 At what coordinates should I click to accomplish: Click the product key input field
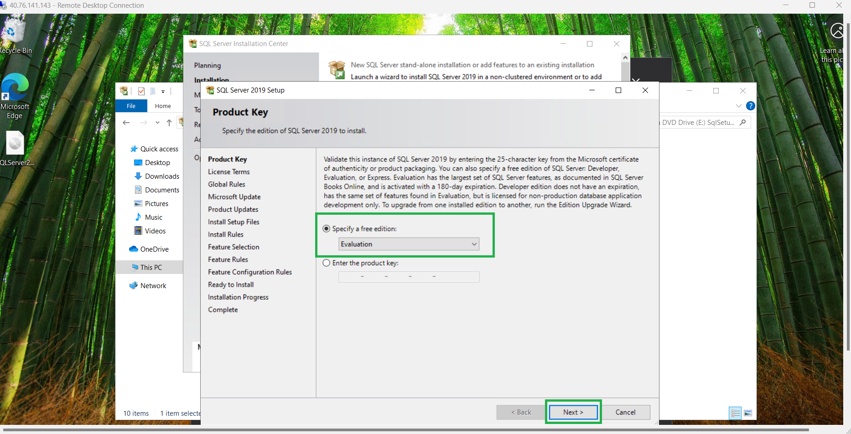[409, 277]
